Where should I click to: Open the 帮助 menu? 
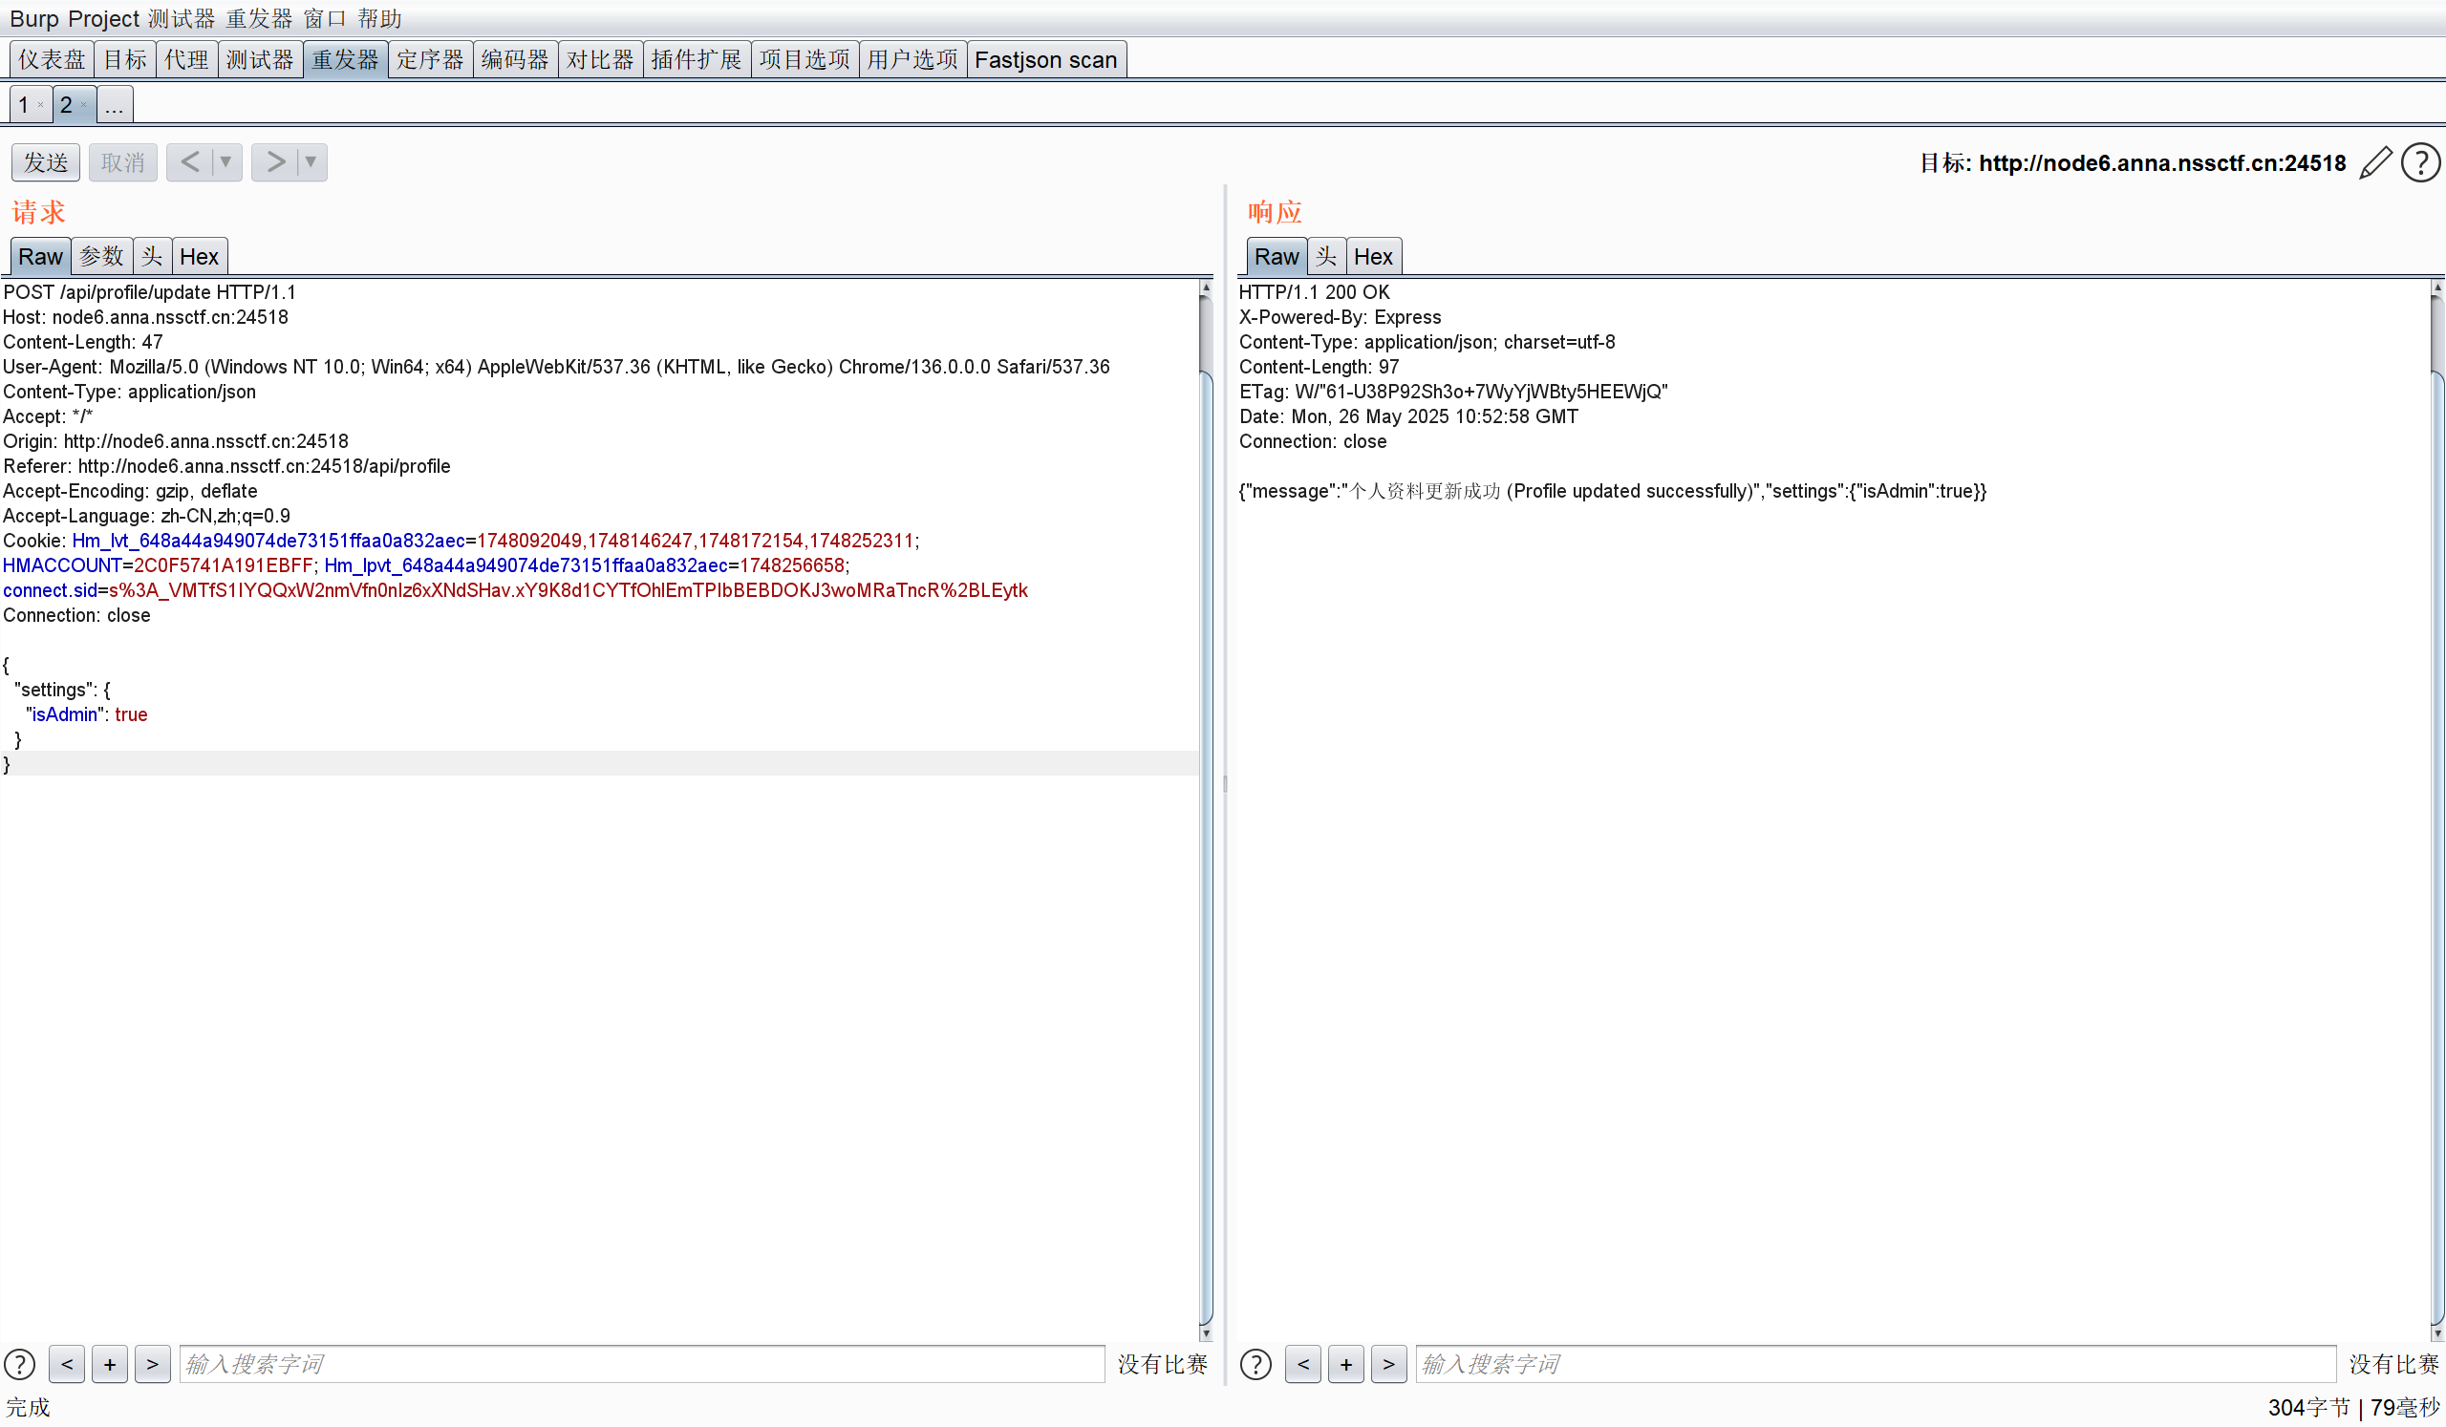click(378, 18)
